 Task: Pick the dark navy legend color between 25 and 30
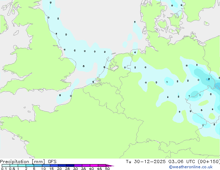pos(70,165)
